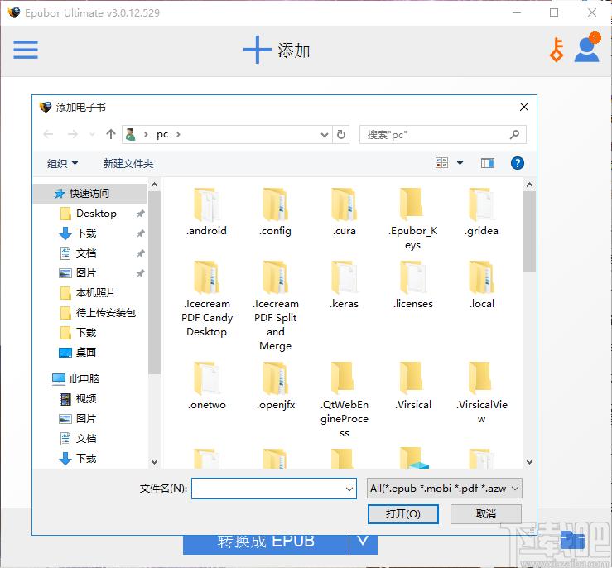Select the .keras folder
Screen dimensions: 612x568
[x=344, y=285]
